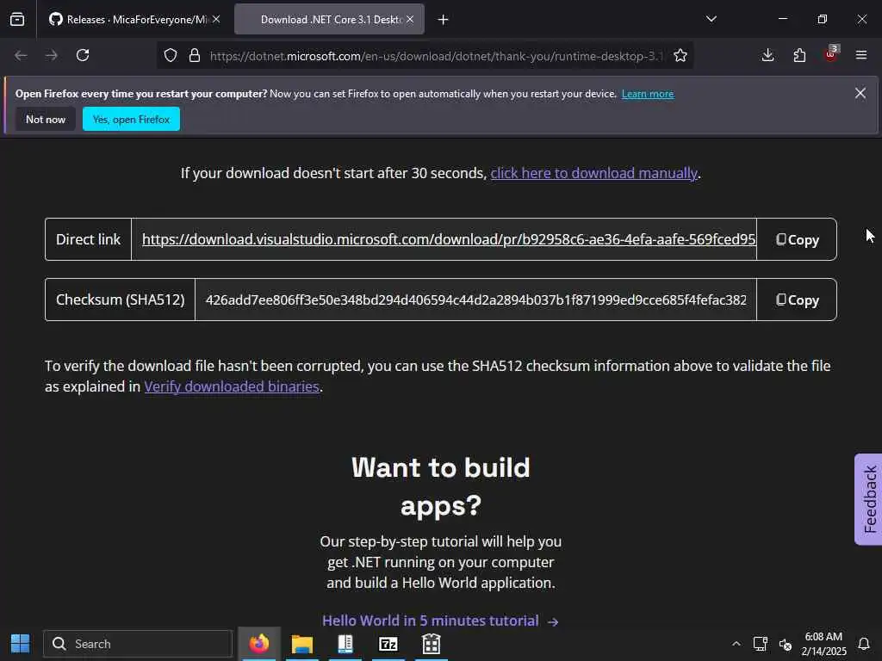This screenshot has width=882, height=661.
Task: Click here to download manually link
Action: click(x=594, y=173)
